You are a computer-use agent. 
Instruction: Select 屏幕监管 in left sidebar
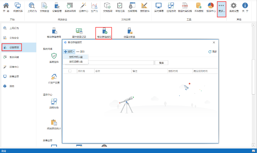coord(19,76)
